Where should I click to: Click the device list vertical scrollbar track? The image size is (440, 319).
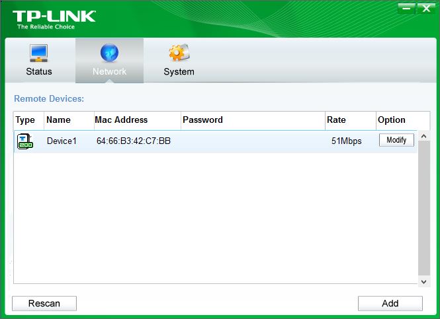424,211
